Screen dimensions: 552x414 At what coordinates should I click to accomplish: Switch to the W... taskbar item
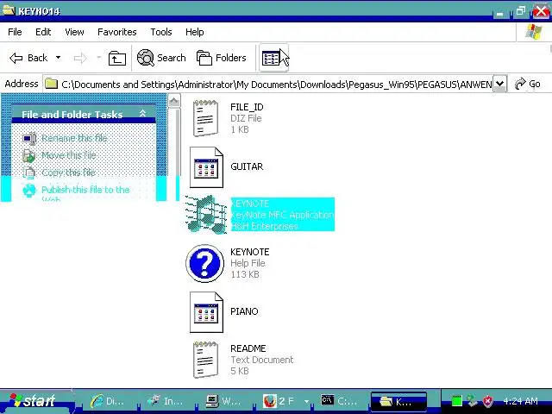coord(223,401)
